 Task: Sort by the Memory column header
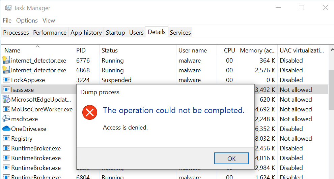[257, 50]
